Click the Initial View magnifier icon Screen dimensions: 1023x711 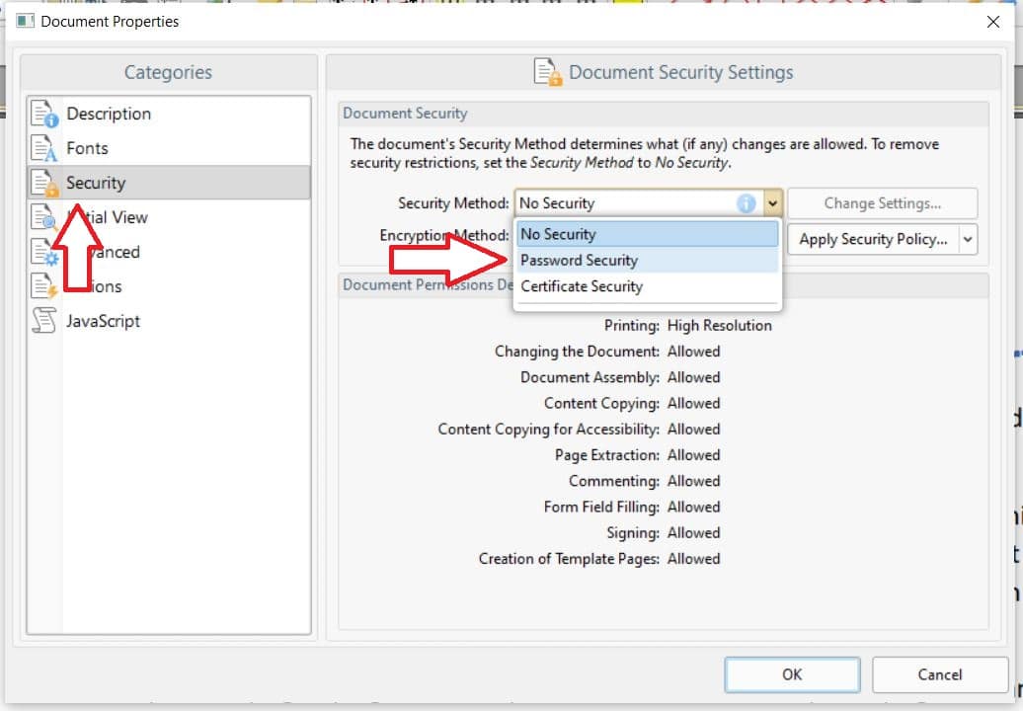44,217
